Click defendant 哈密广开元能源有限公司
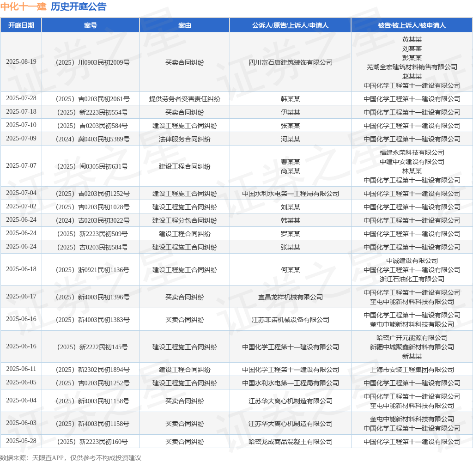The width and height of the screenshot is (473, 462). [x=412, y=338]
